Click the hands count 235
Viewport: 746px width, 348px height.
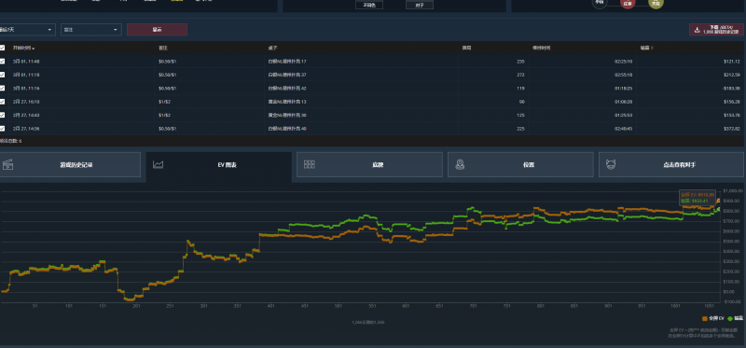pos(520,62)
